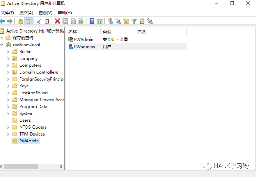Create a new user with toolbar icon
The image size is (257, 177).
110,21
